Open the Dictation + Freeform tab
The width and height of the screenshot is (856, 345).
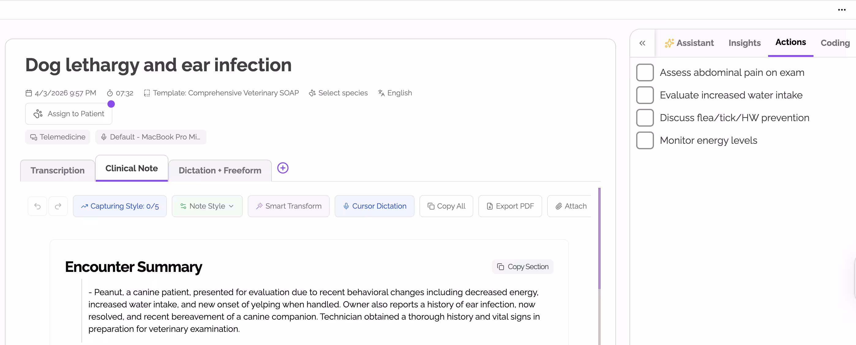pyautogui.click(x=220, y=170)
